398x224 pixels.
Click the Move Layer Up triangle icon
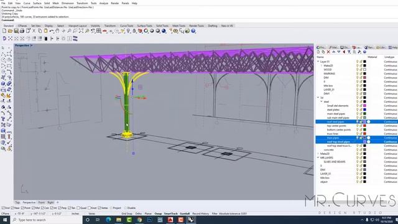coord(333,52)
